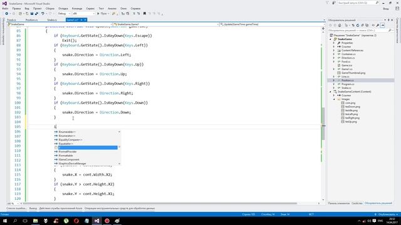The height and width of the screenshot is (225, 401).
Task: Click the red record taskbar icon
Action: click(x=107, y=221)
